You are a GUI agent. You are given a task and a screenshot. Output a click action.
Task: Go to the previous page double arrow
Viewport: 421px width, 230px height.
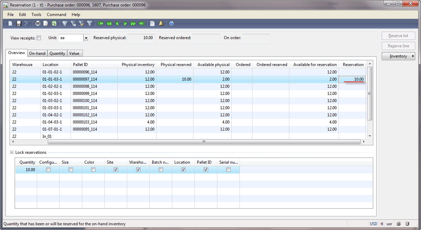pos(109,23)
